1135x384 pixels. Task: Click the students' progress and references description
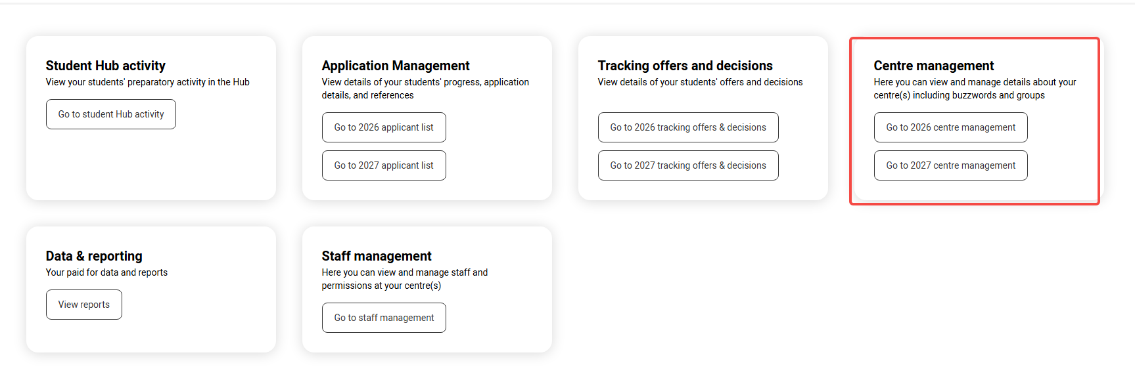point(425,89)
